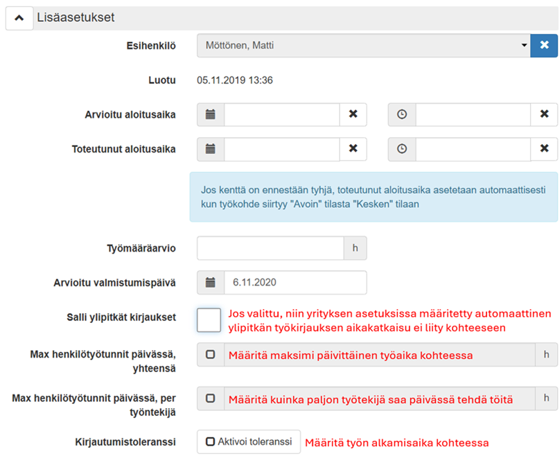Clear the Toteutunut aloitusaika date
Image resolution: width=560 pixels, height=456 pixels.
353,149
